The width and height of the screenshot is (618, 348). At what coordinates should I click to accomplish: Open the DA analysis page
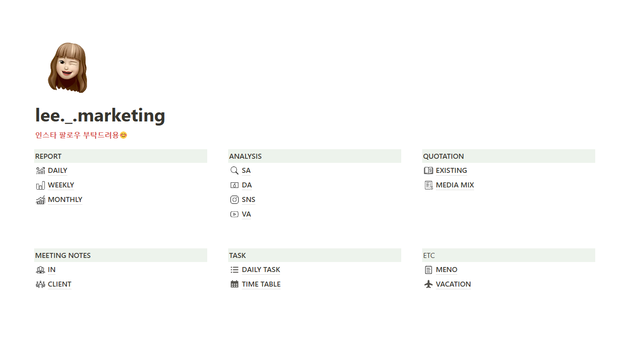[247, 185]
